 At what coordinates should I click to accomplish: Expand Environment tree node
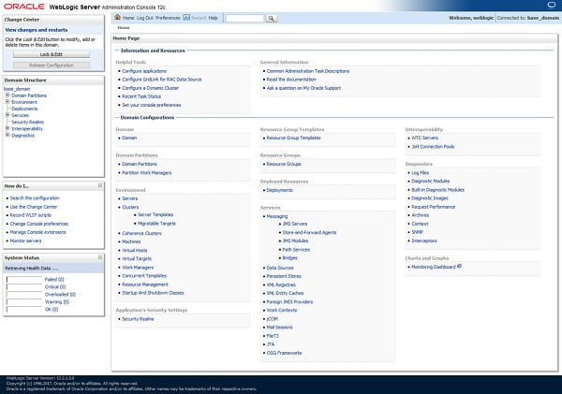pyautogui.click(x=7, y=102)
